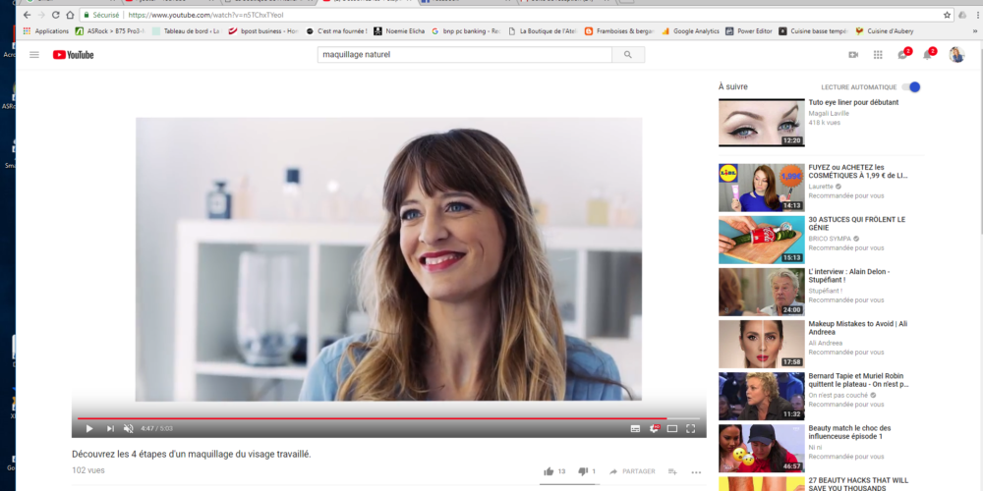This screenshot has width=983, height=491.
Task: Open the ASRock B75 Pro3 bookmark
Action: tap(110, 30)
